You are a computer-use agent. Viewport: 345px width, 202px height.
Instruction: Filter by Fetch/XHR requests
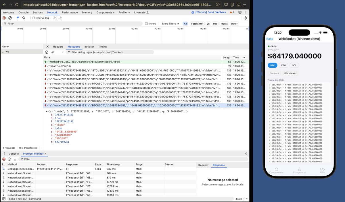point(197,24)
